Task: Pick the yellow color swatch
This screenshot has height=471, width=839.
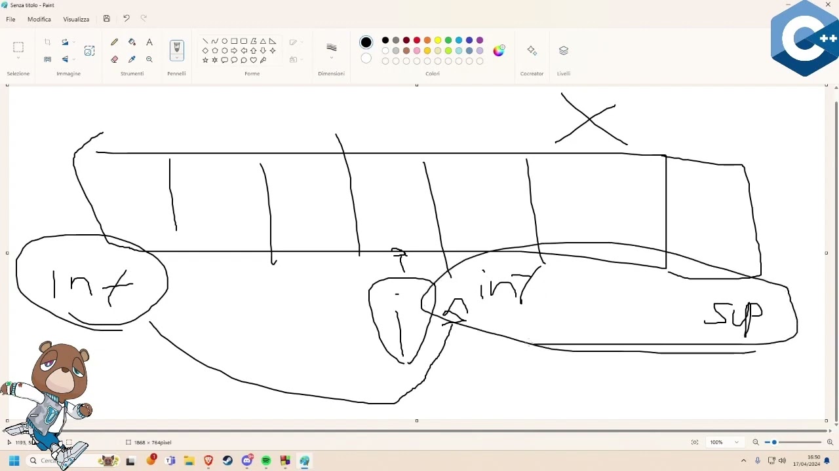Action: (x=438, y=41)
